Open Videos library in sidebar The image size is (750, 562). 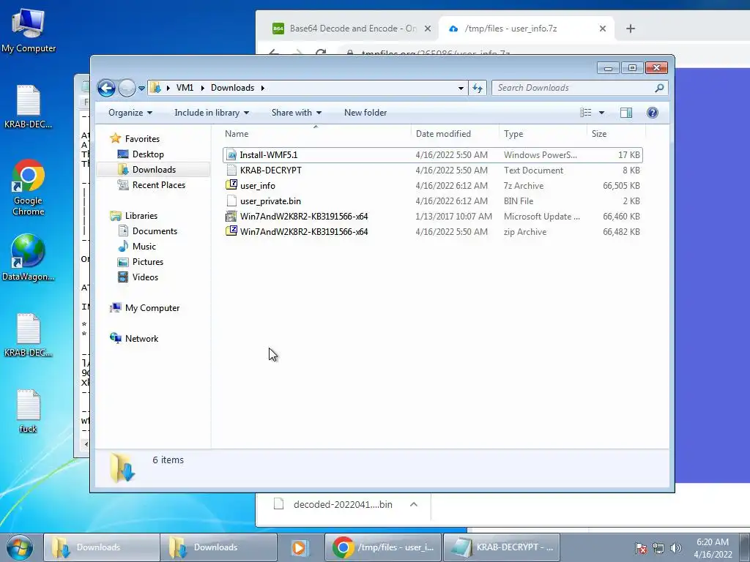pos(145,277)
